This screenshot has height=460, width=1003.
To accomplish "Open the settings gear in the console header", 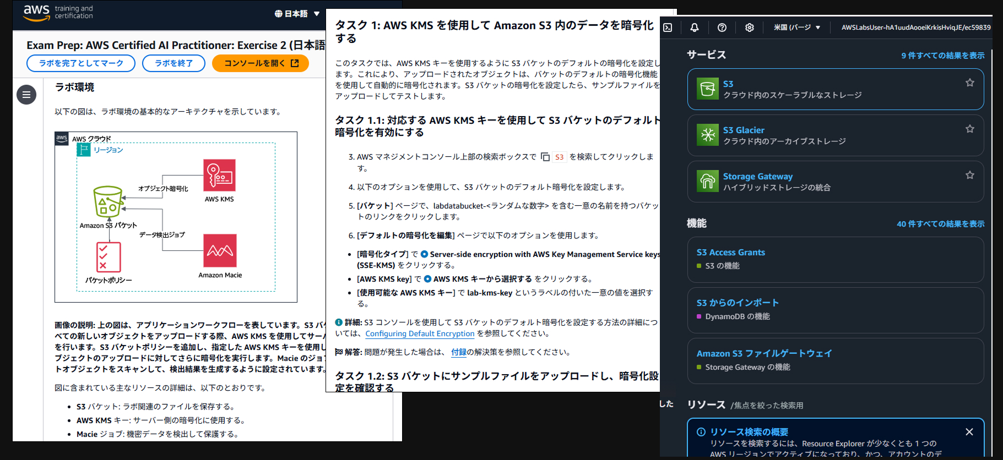I will (x=750, y=28).
